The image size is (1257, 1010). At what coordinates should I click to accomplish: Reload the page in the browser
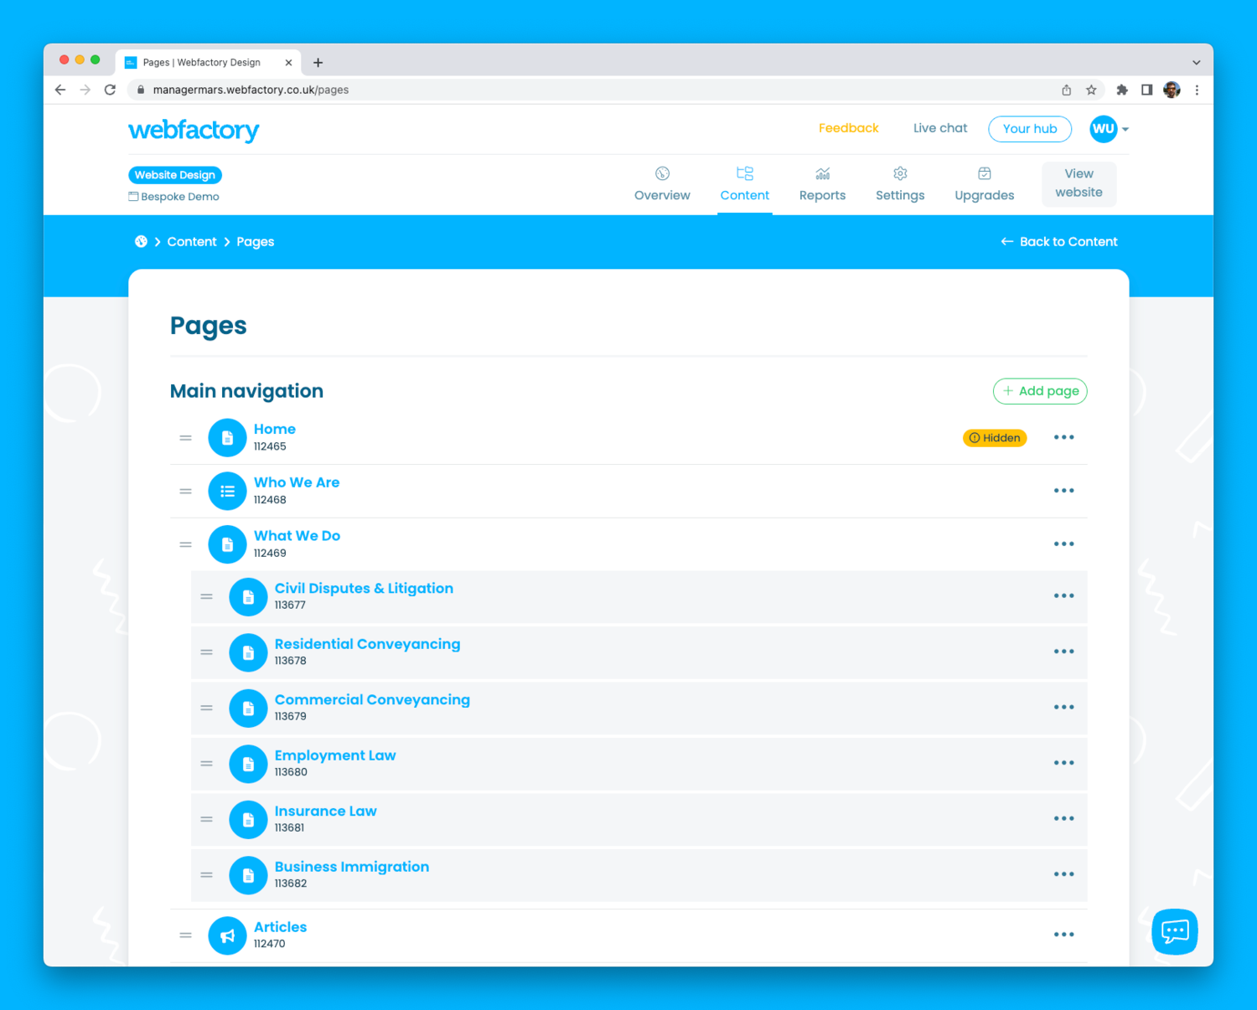point(110,90)
